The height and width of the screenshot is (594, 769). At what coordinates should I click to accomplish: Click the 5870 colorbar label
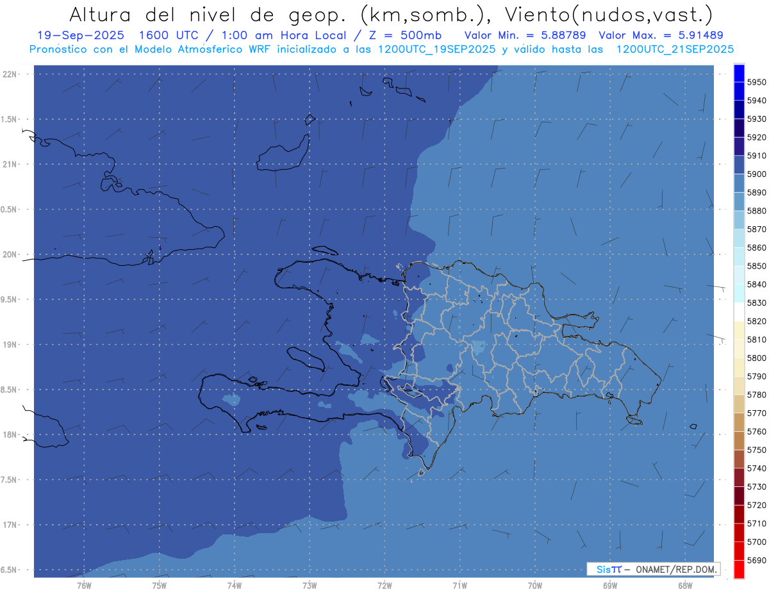[756, 229]
